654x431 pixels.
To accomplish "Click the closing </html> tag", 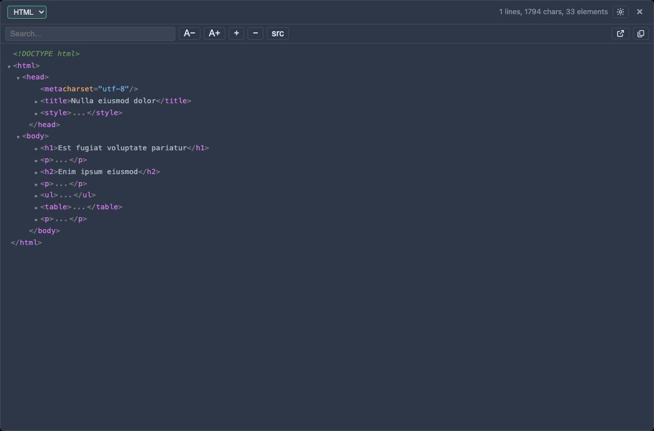I will (x=26, y=243).
